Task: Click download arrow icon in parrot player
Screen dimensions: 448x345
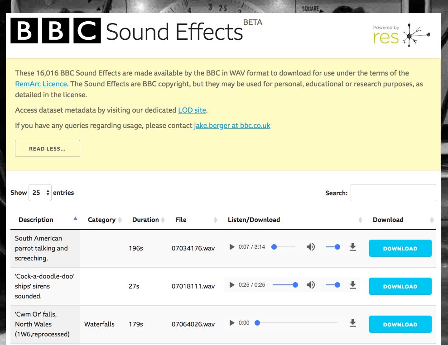Action: tap(353, 247)
